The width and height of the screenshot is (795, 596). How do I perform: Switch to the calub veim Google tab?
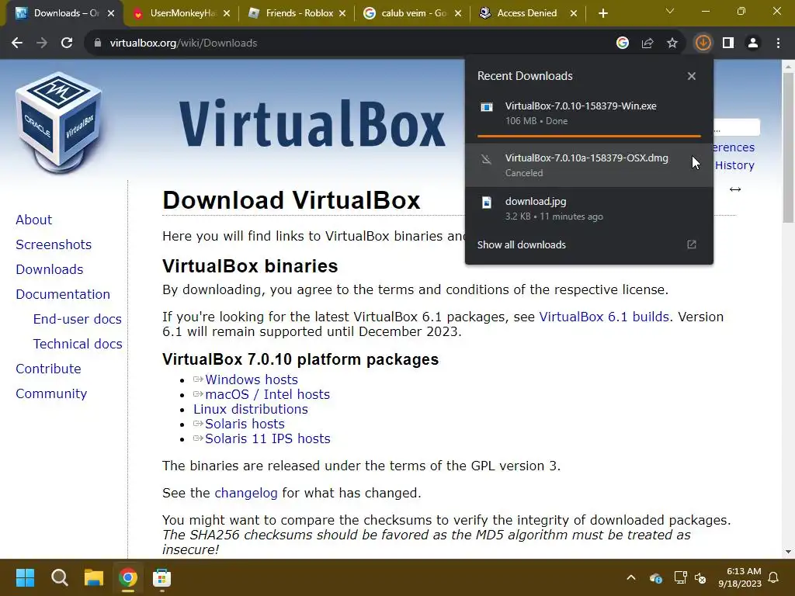coord(414,13)
